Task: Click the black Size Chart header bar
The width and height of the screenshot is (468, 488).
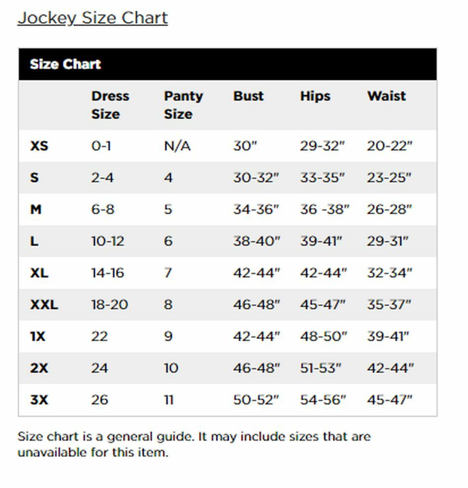Action: click(x=227, y=64)
